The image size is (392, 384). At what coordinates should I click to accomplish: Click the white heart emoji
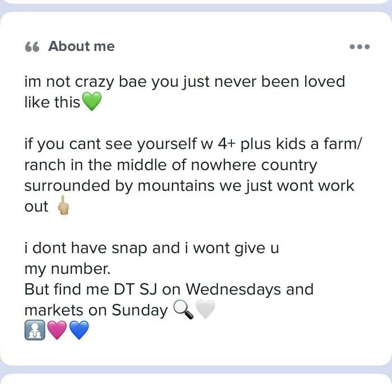pyautogui.click(x=206, y=310)
